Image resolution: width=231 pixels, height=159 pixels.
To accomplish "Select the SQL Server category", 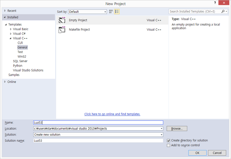I will [20, 61].
